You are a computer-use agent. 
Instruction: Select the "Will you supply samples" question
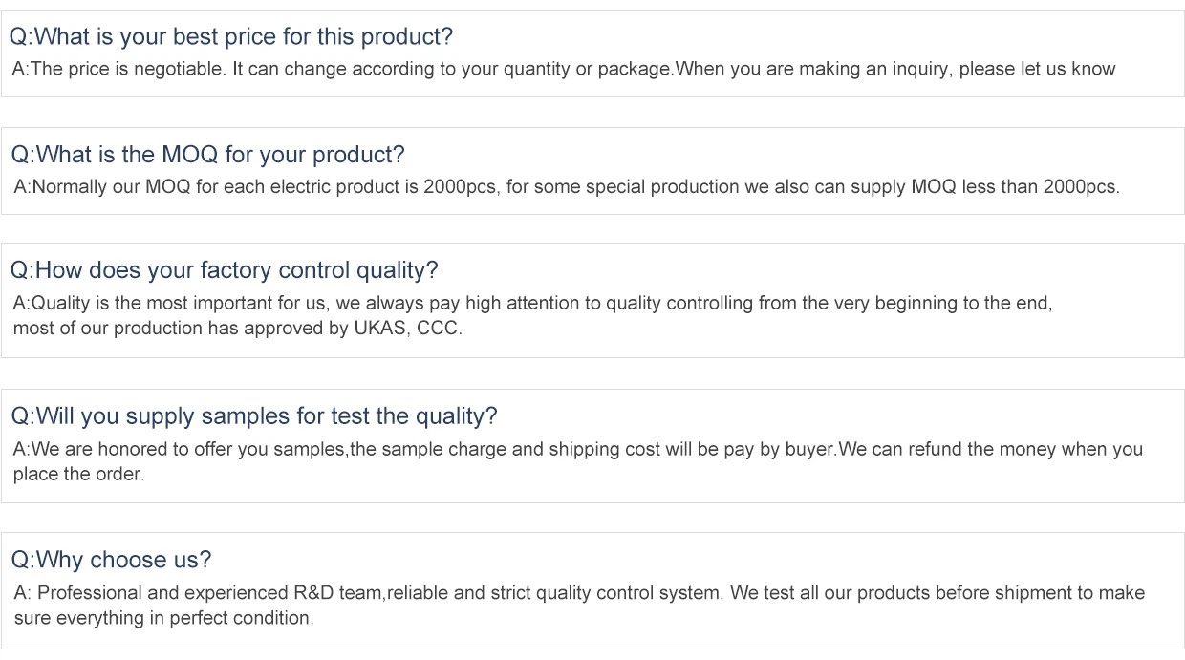tap(253, 416)
